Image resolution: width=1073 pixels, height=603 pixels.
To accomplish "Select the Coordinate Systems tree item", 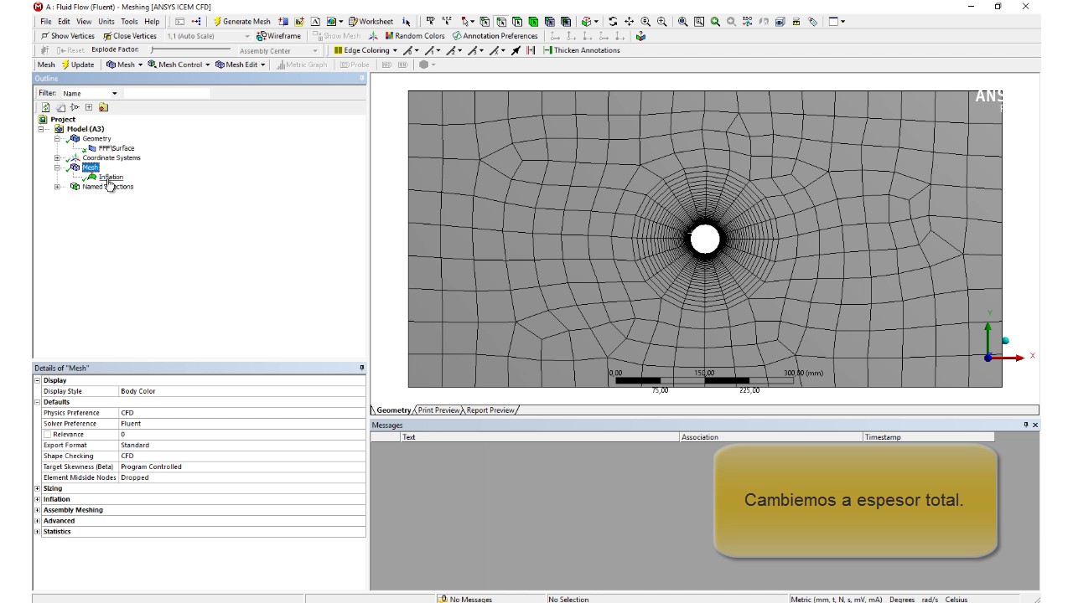I will [111, 157].
